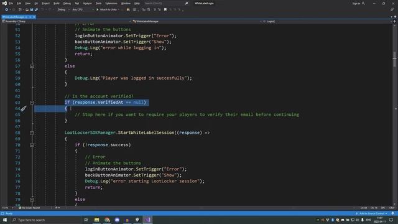Open the Git menu
This screenshot has width=398, height=224.
36,3
